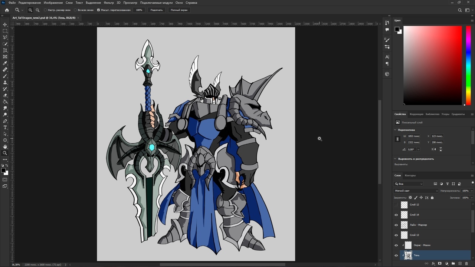This screenshot has height=267, width=475.
Task: Open the History panel icon
Action: click(387, 23)
